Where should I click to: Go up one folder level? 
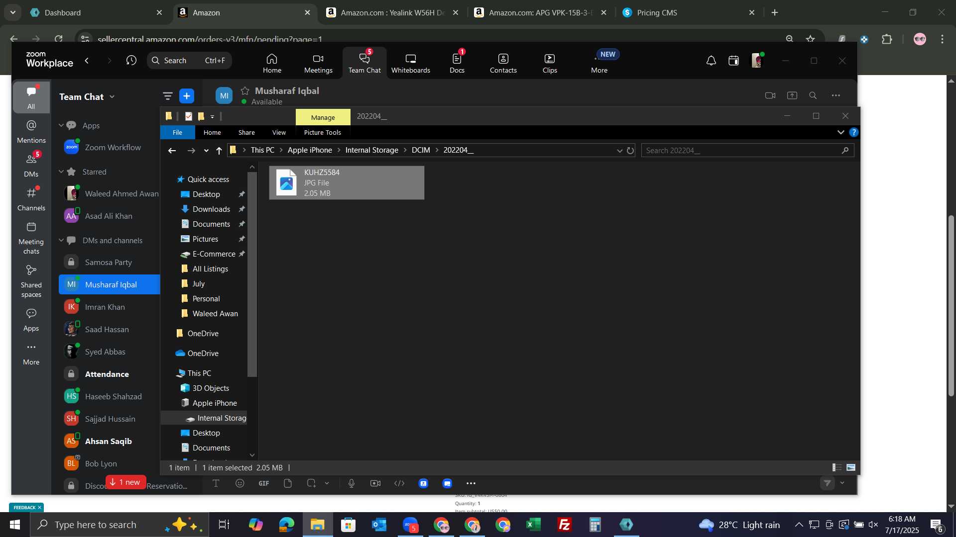(219, 151)
